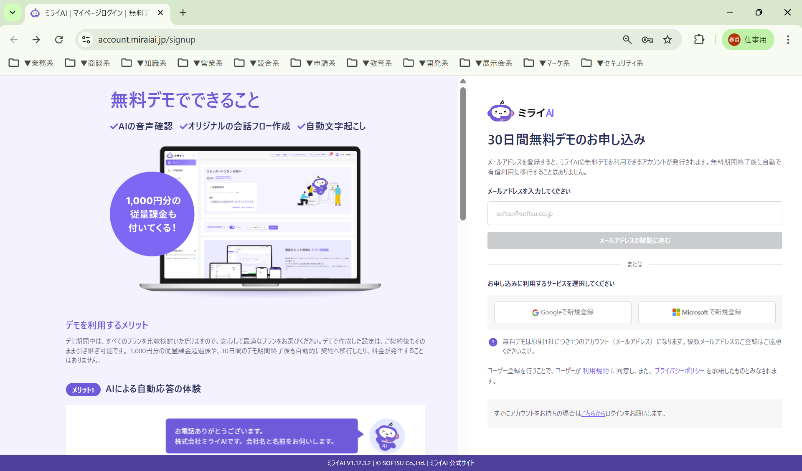Click the left panel scroll-up arrow
The width and height of the screenshot is (802, 471).
pyautogui.click(x=463, y=81)
